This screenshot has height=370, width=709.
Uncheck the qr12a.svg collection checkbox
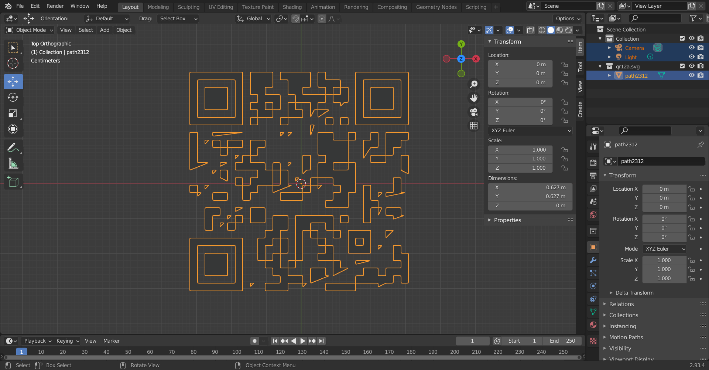coord(682,66)
